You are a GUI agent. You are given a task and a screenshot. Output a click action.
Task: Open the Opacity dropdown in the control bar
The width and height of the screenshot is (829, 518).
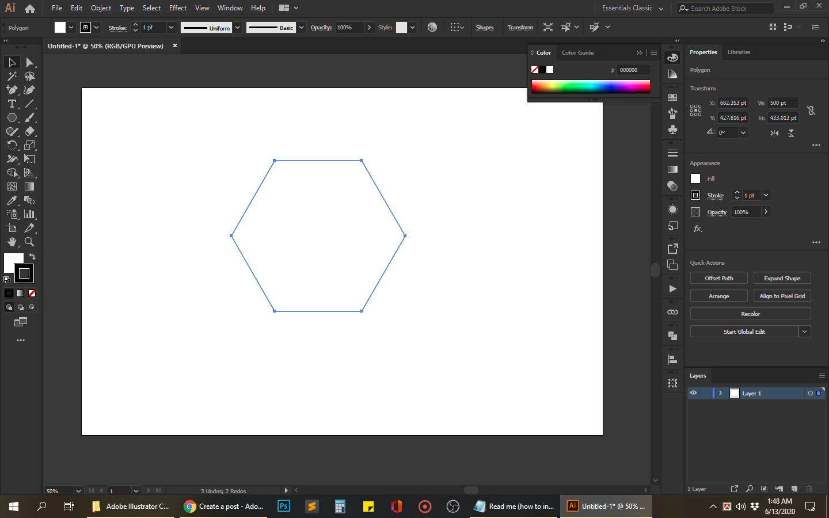(x=369, y=27)
